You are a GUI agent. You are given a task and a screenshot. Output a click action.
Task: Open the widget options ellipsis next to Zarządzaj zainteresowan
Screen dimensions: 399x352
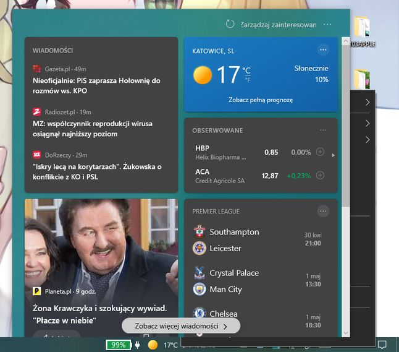pyautogui.click(x=327, y=25)
